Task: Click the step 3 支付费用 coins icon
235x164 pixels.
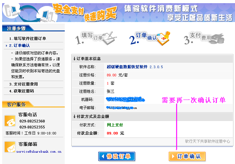Action: click(217, 39)
